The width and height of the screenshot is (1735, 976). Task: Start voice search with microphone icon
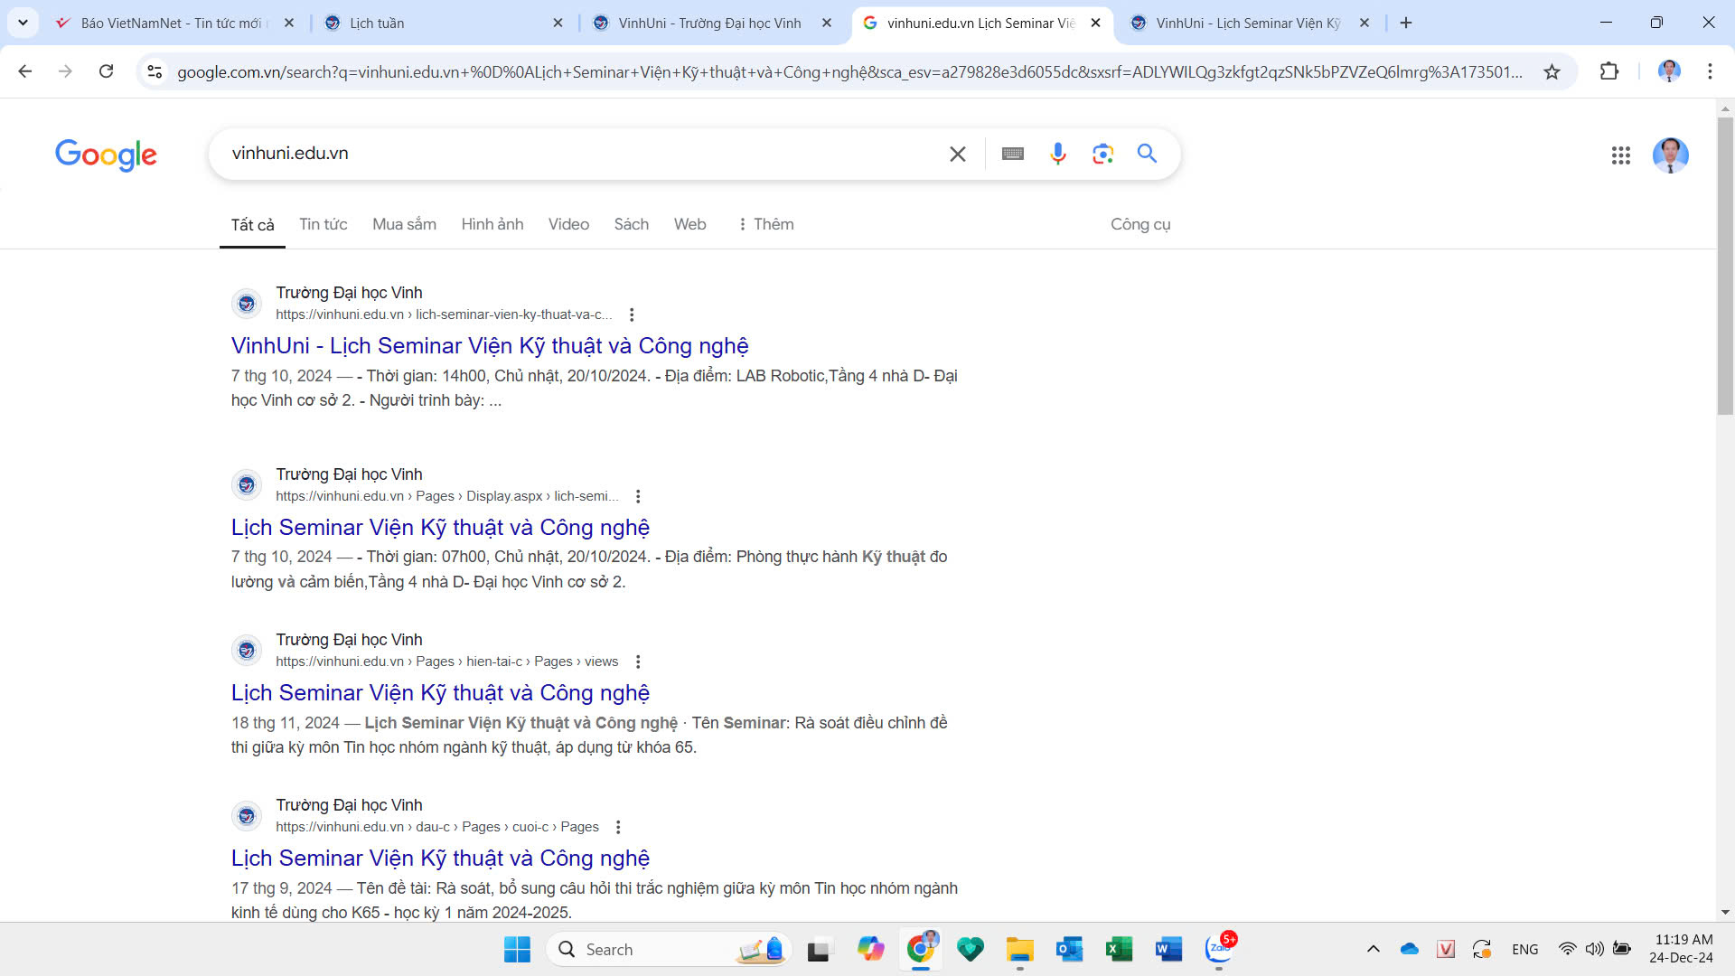click(1058, 155)
